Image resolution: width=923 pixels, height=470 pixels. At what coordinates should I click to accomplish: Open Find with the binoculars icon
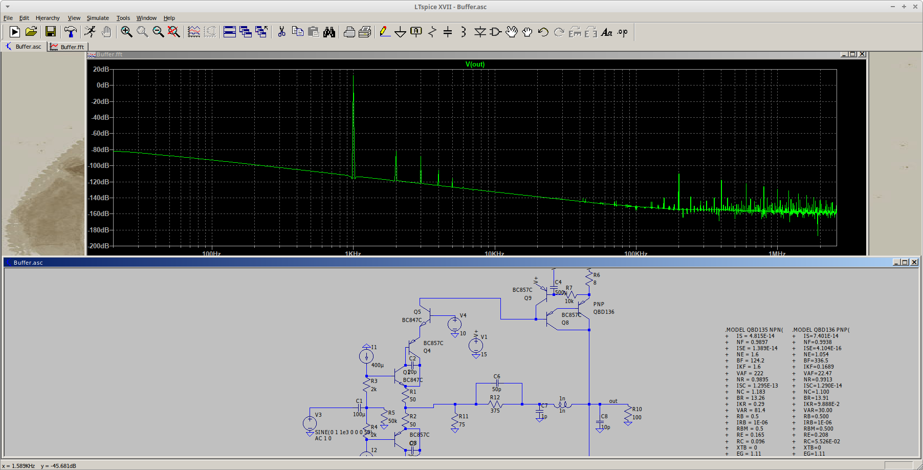(329, 32)
